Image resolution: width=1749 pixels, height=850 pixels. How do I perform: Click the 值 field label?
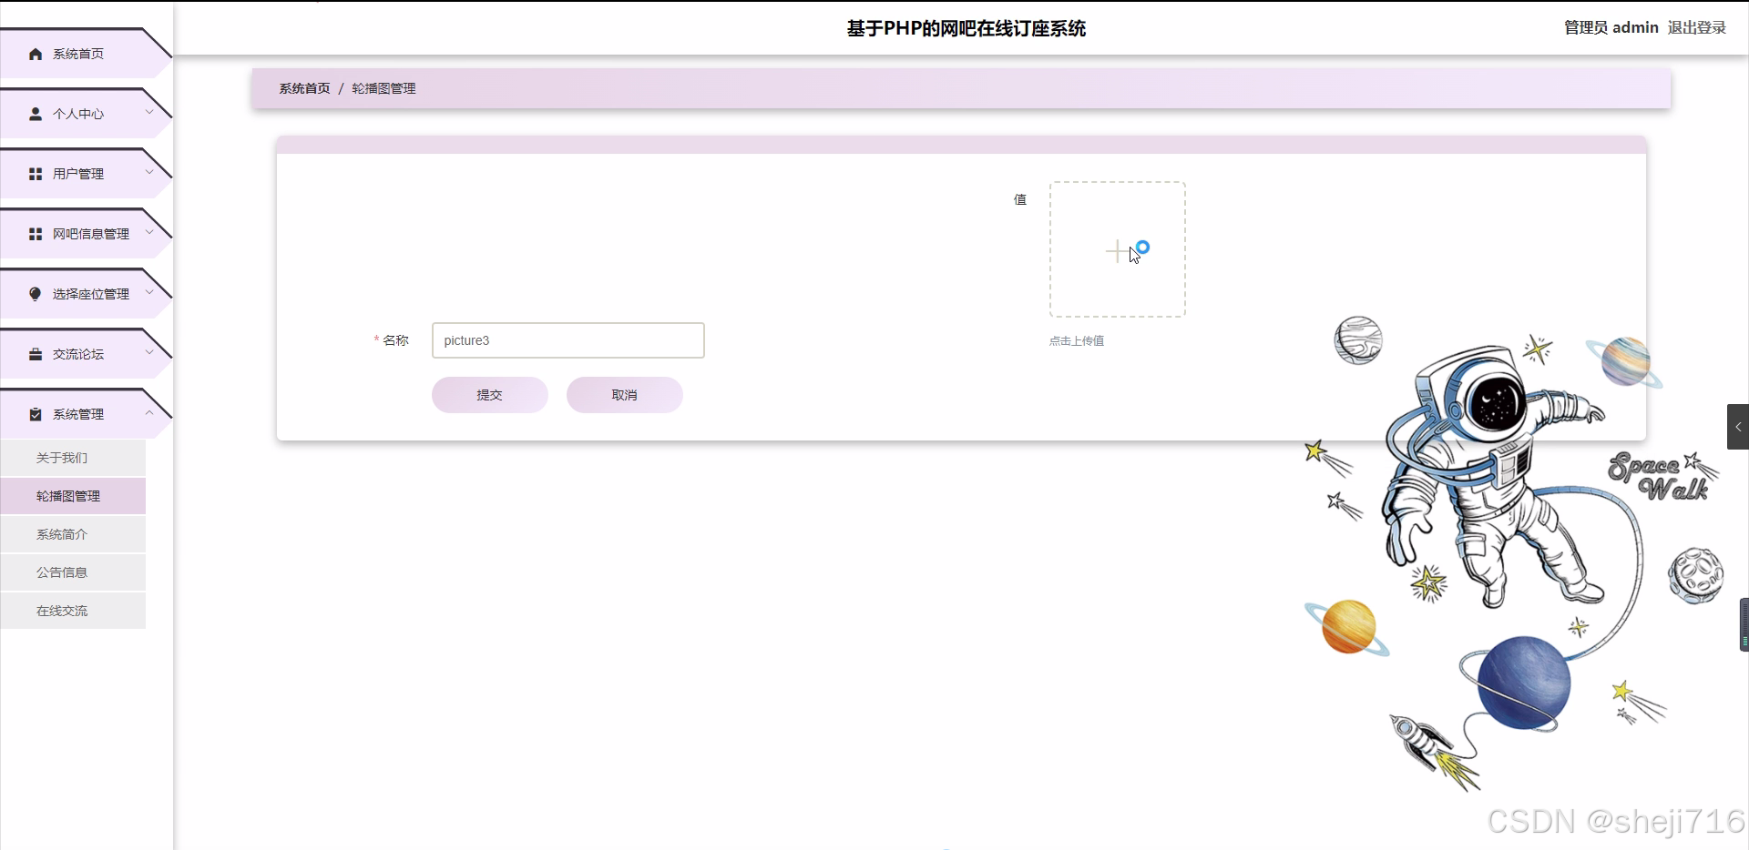point(1020,199)
